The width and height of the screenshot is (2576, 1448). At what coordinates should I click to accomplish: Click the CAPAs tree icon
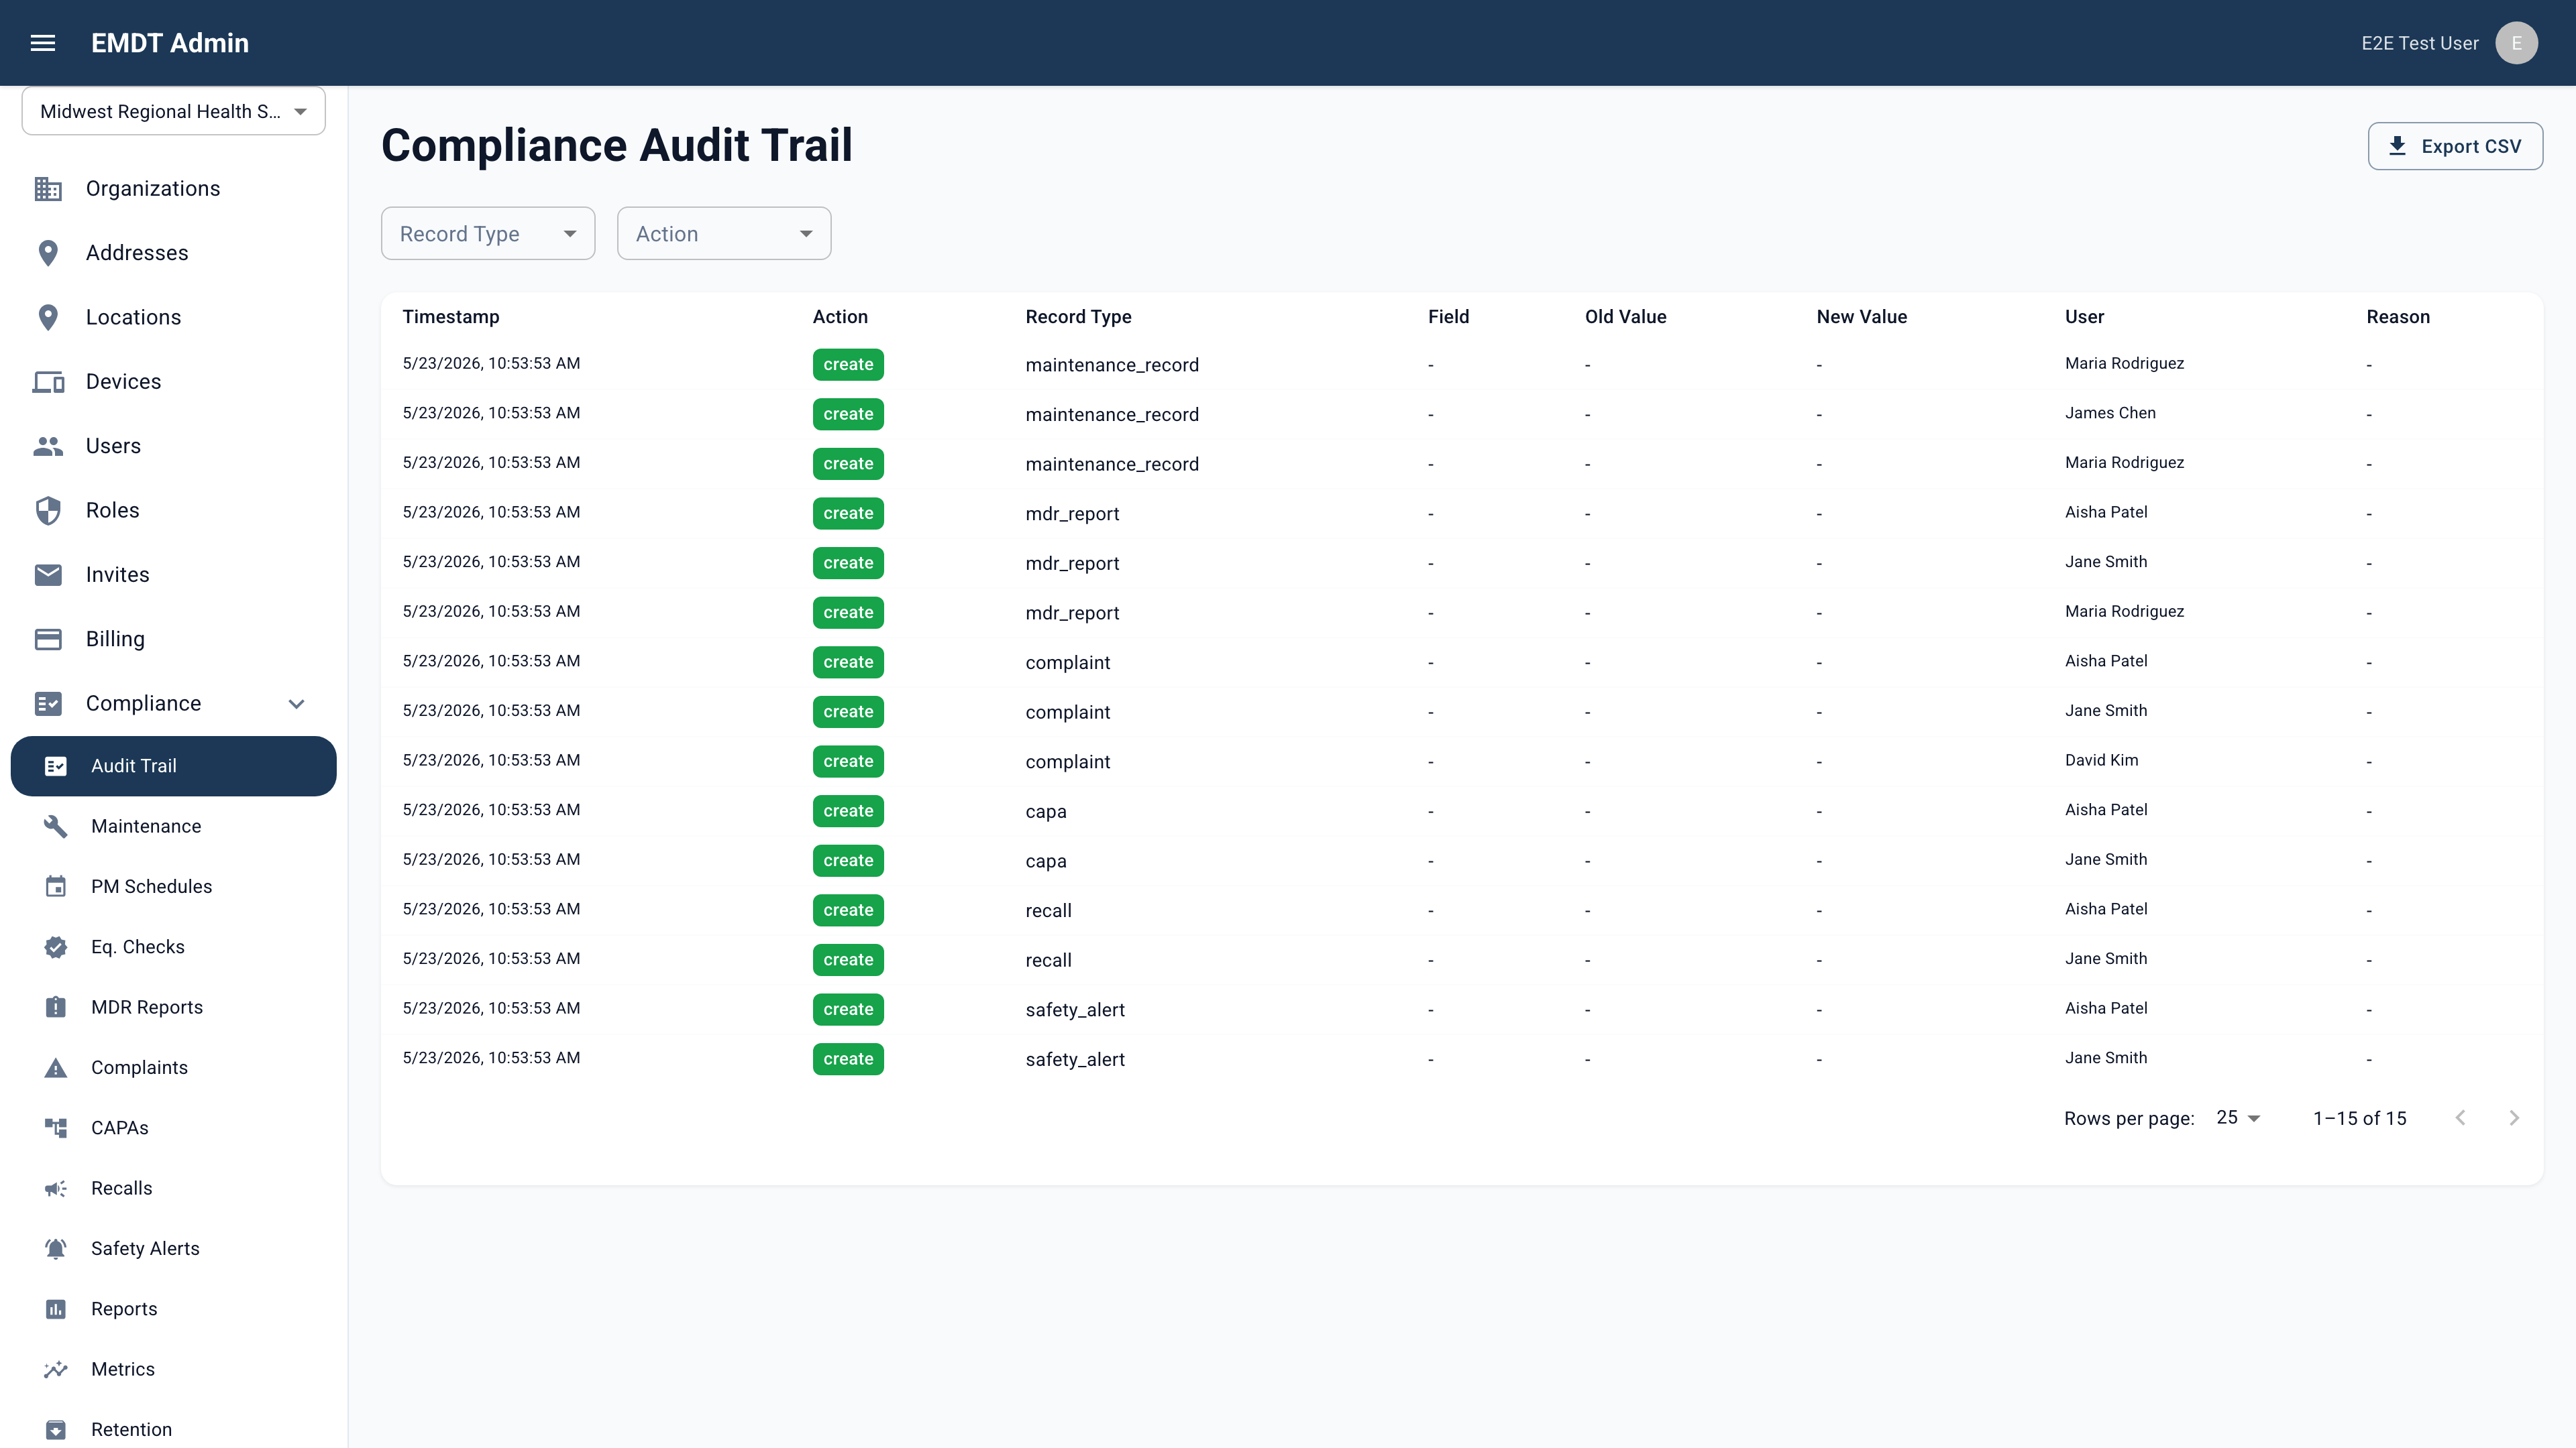click(56, 1128)
